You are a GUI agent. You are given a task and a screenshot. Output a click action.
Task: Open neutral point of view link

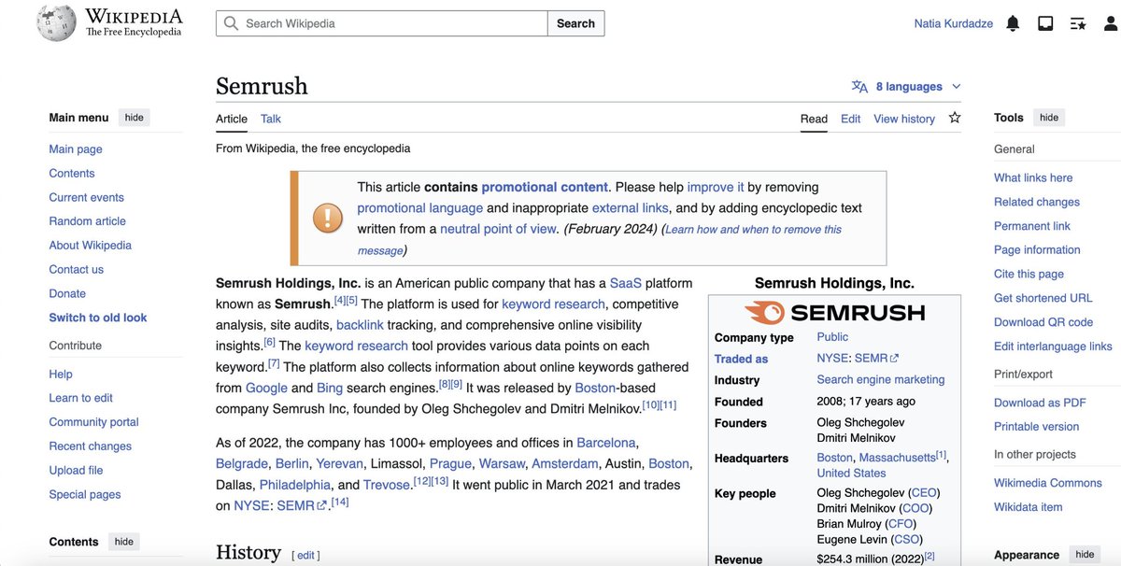point(498,229)
